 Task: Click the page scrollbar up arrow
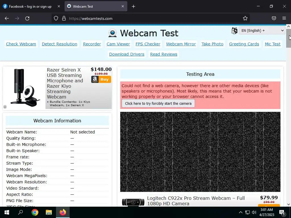289,26
